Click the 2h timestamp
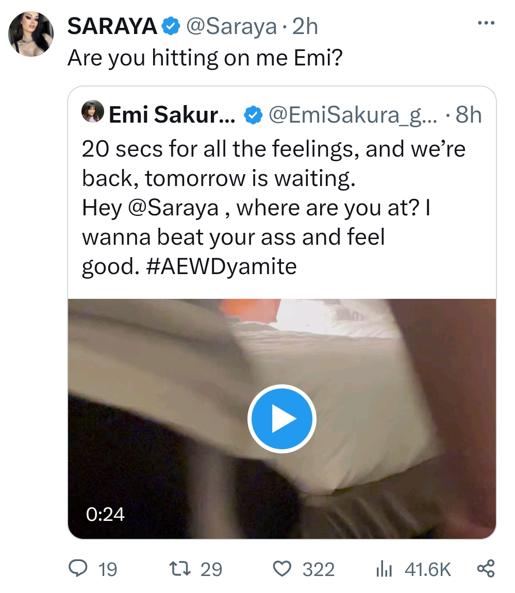This screenshot has width=515, height=593. [x=305, y=26]
